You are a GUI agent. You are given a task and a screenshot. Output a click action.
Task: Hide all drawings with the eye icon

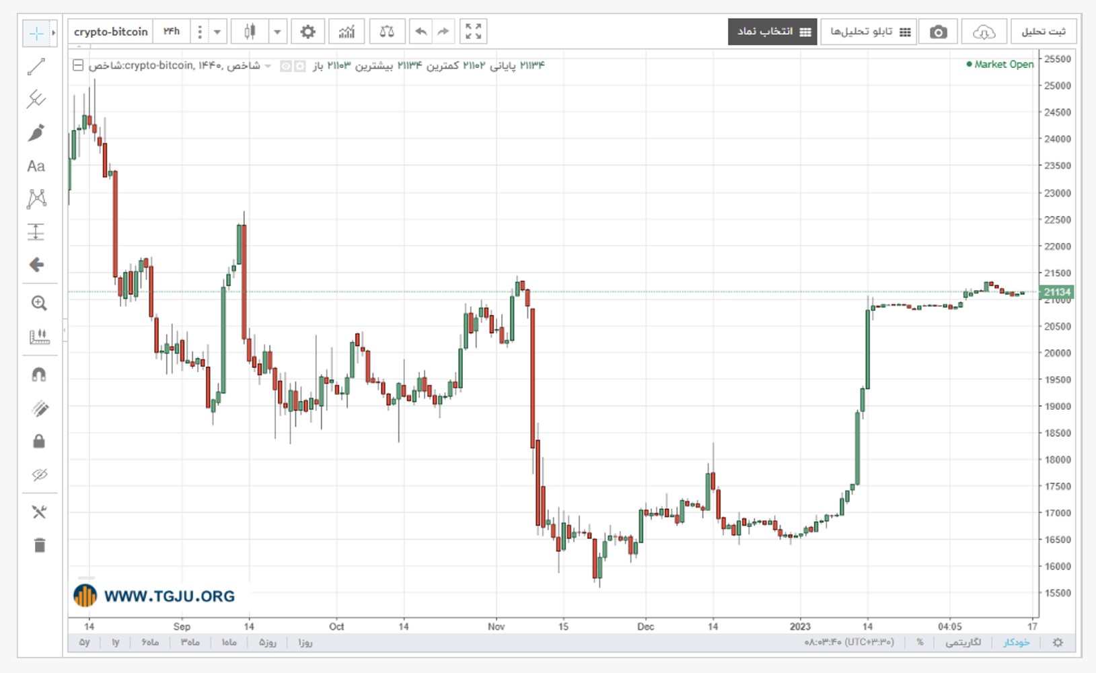39,474
